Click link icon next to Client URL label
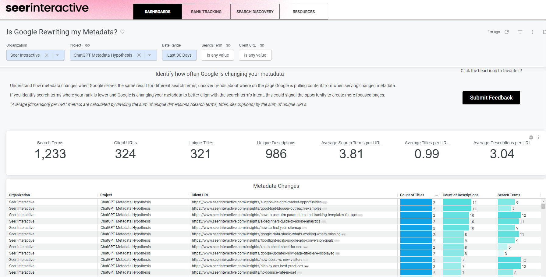 (x=262, y=45)
